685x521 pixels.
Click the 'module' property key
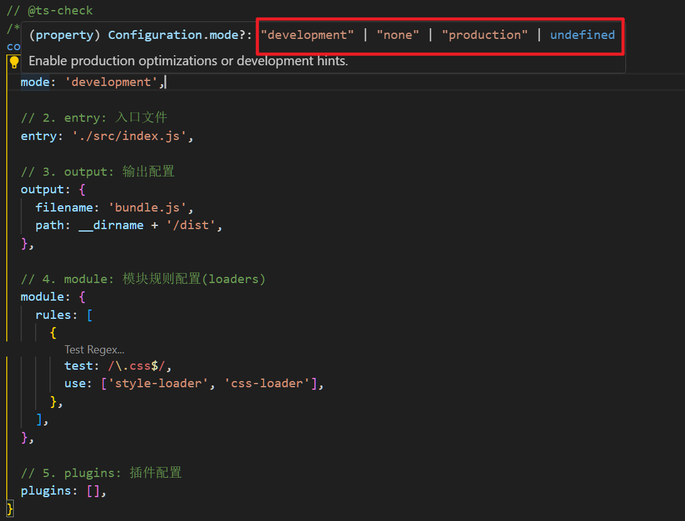[x=43, y=297]
